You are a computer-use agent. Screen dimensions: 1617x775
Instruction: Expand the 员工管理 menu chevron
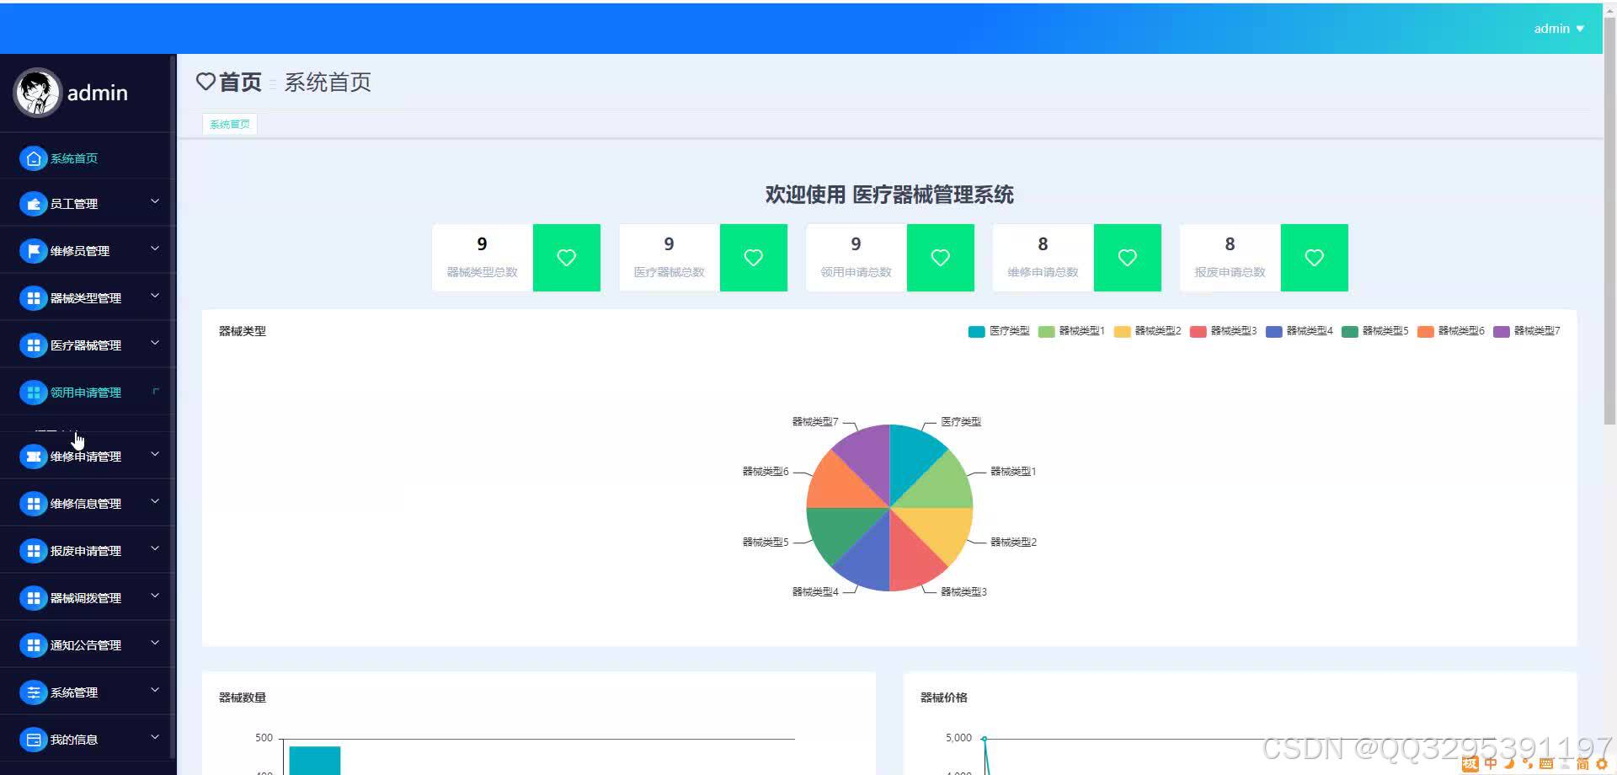click(155, 201)
